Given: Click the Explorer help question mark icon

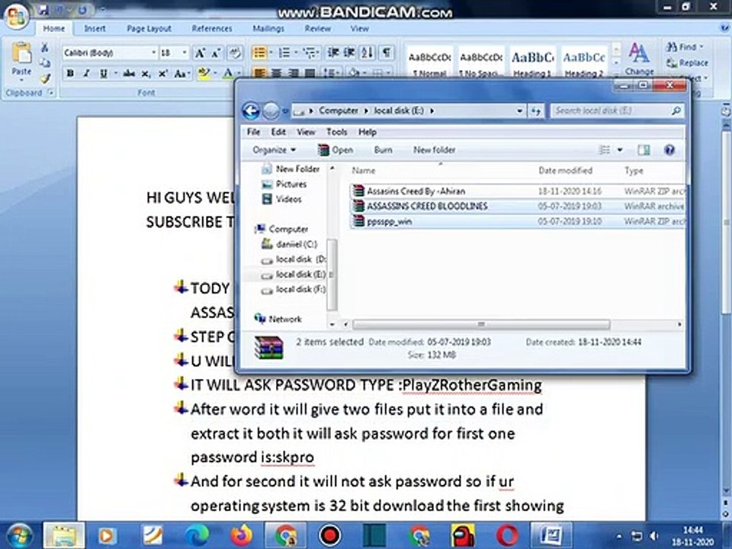Looking at the screenshot, I should point(669,150).
